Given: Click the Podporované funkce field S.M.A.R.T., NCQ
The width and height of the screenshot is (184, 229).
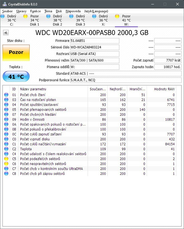Looking at the screenshot, I should (126, 80).
